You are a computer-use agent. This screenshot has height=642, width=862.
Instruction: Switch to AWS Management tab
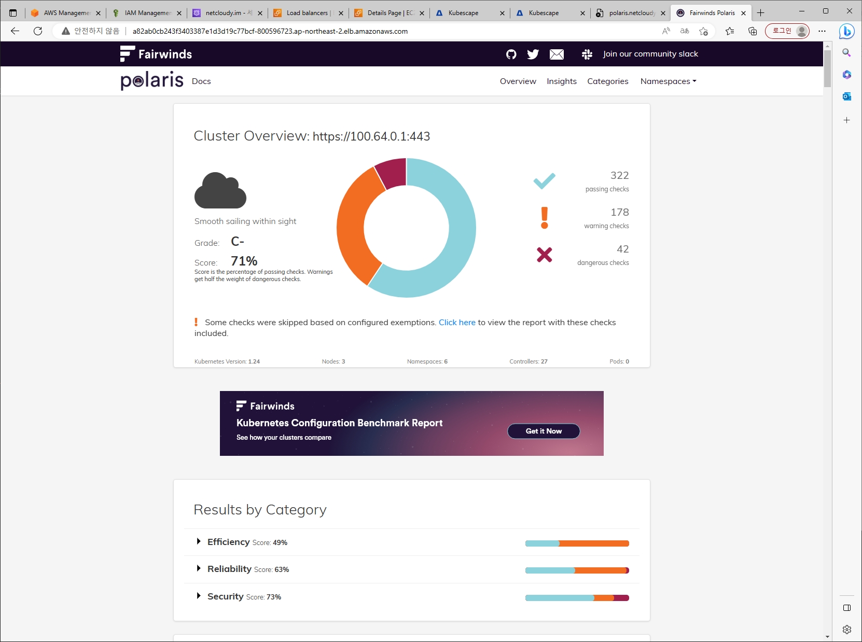point(66,13)
